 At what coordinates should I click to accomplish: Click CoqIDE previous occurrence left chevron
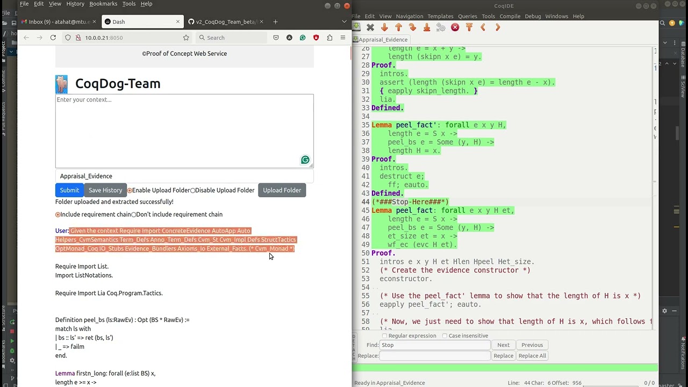483,27
